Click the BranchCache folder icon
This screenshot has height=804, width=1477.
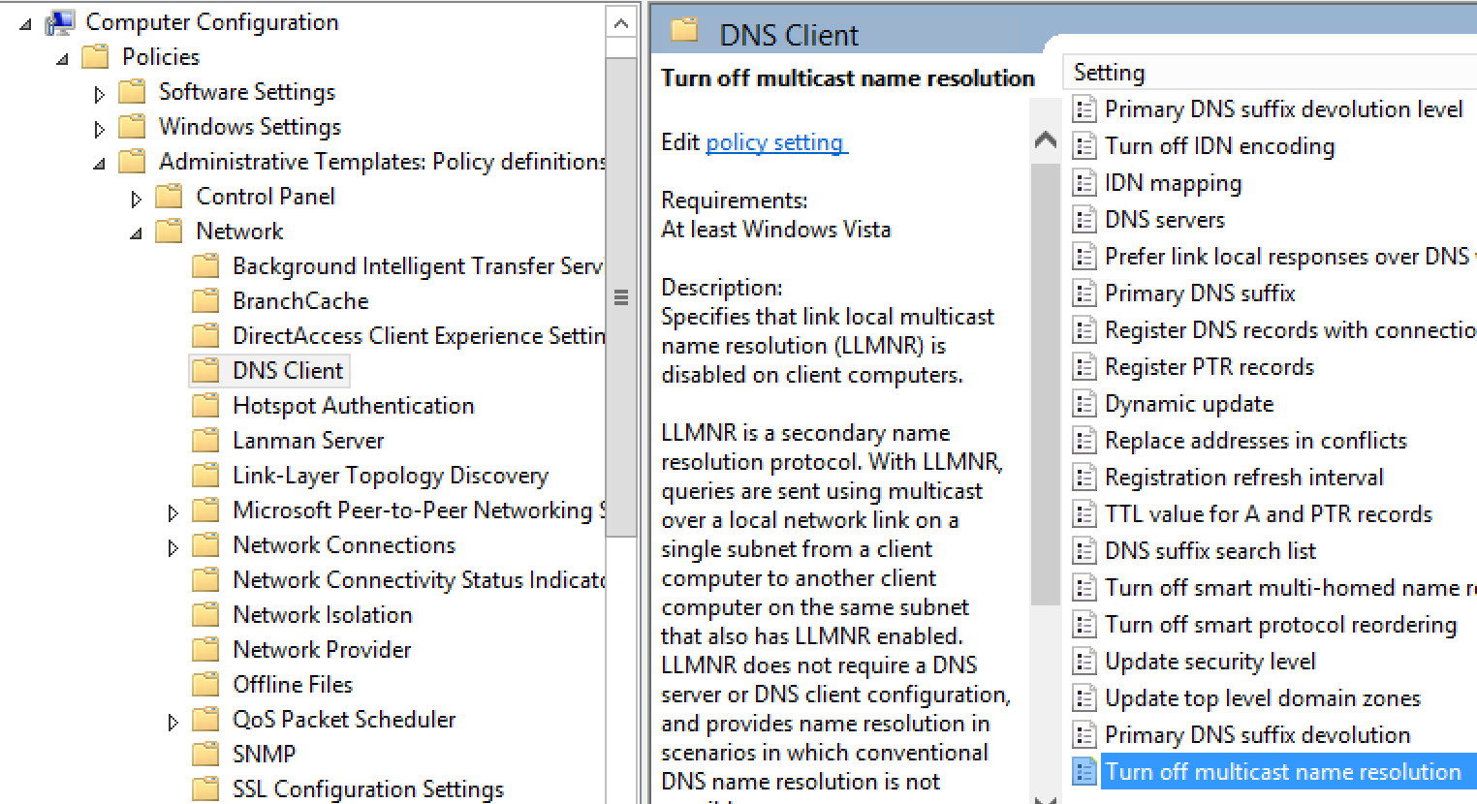(x=205, y=301)
